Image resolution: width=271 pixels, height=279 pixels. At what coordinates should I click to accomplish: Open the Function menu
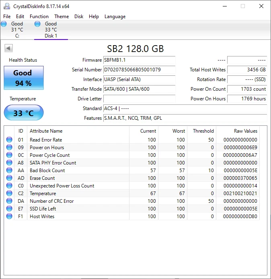(x=39, y=17)
